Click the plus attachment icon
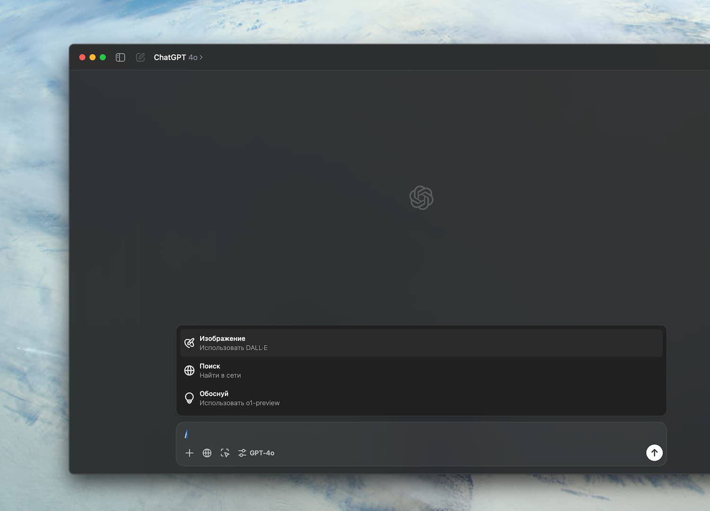This screenshot has width=710, height=511. tap(189, 453)
